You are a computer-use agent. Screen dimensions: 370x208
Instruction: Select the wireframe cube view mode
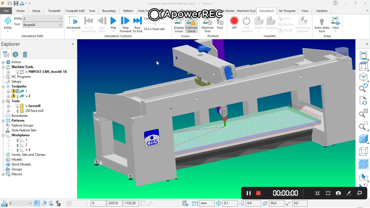point(363,151)
